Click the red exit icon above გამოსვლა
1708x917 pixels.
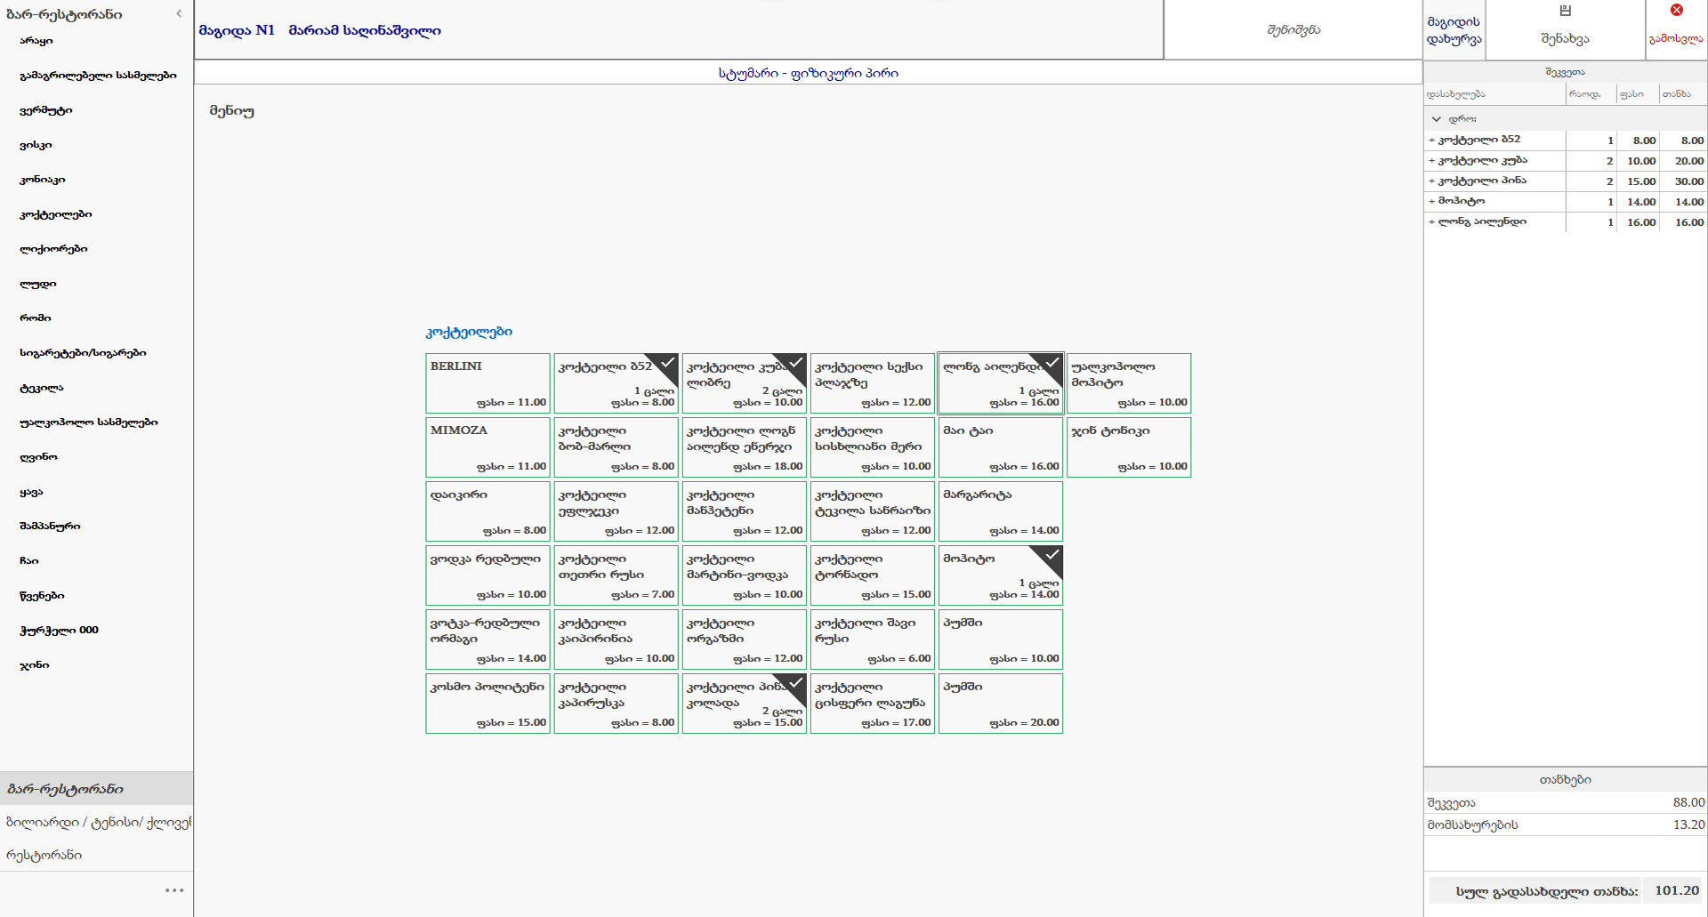click(1676, 11)
